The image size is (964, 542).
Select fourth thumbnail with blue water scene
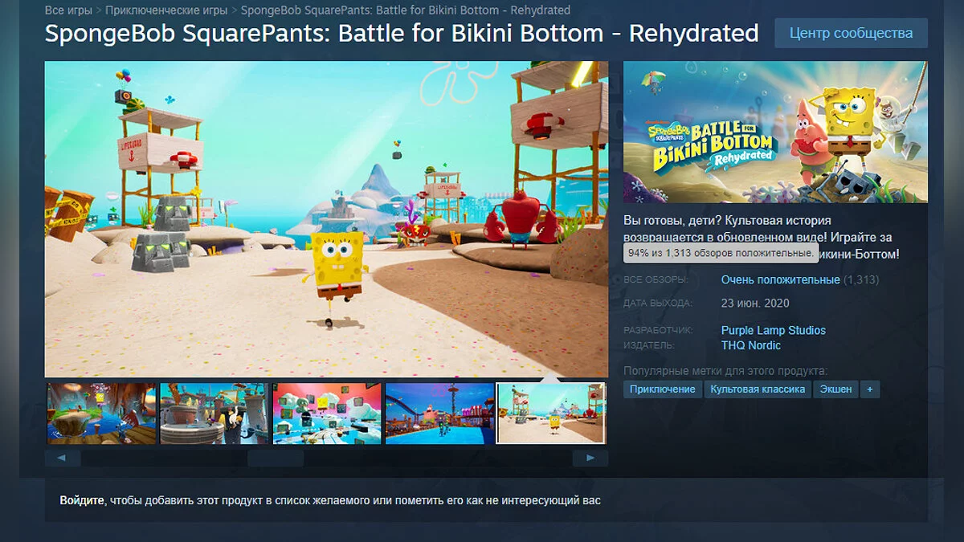click(x=439, y=414)
